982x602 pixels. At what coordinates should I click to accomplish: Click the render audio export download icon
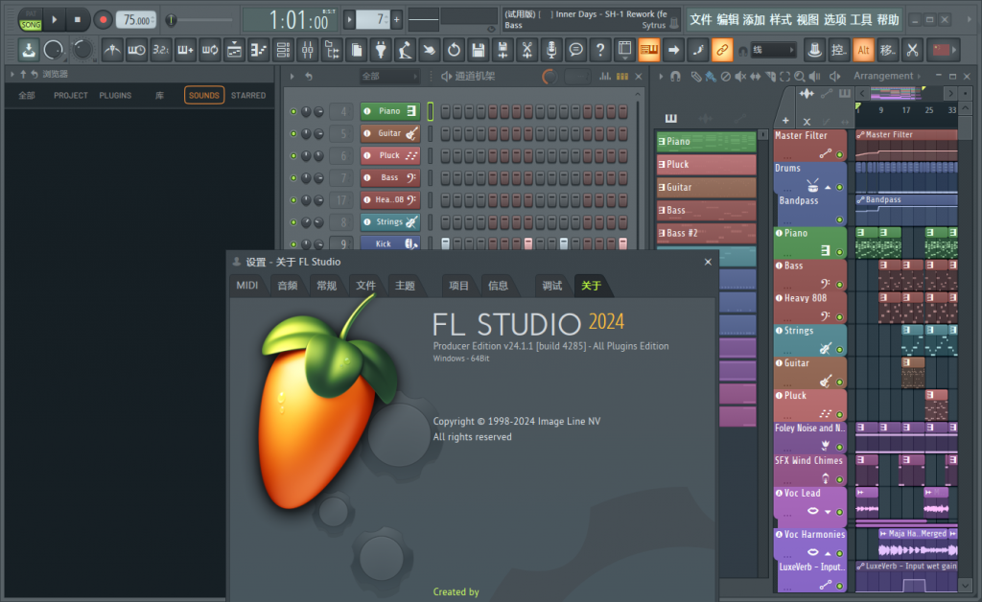(x=28, y=50)
